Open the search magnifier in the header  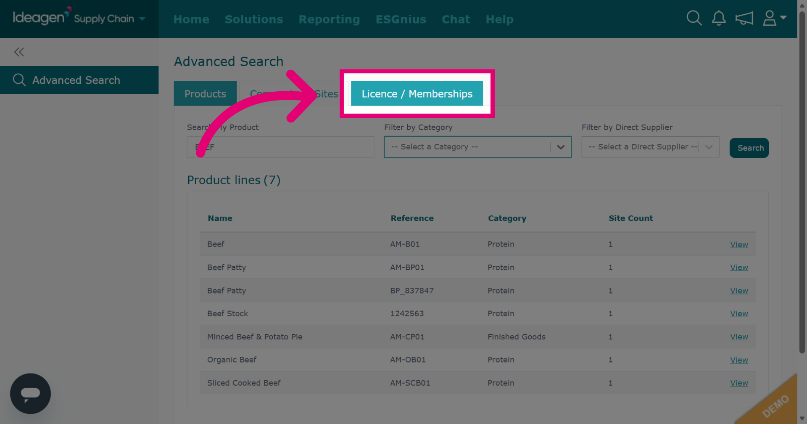(x=694, y=18)
